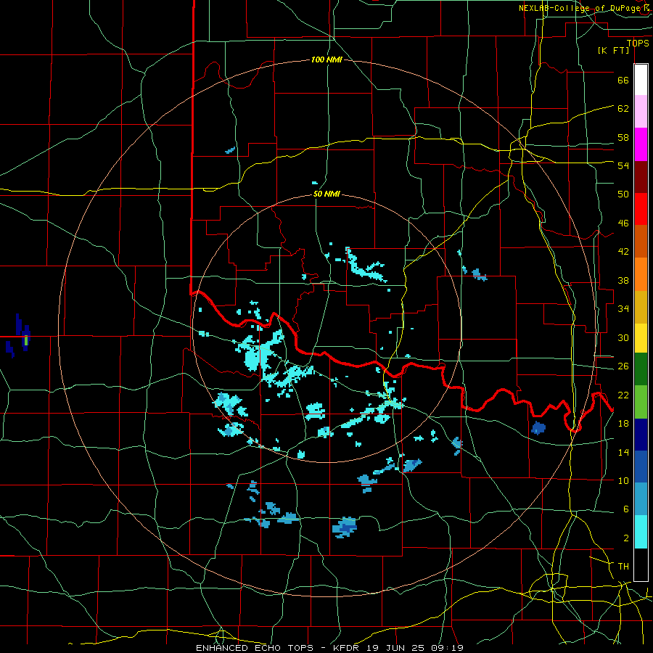Click the cyan legend swatch

[641, 532]
